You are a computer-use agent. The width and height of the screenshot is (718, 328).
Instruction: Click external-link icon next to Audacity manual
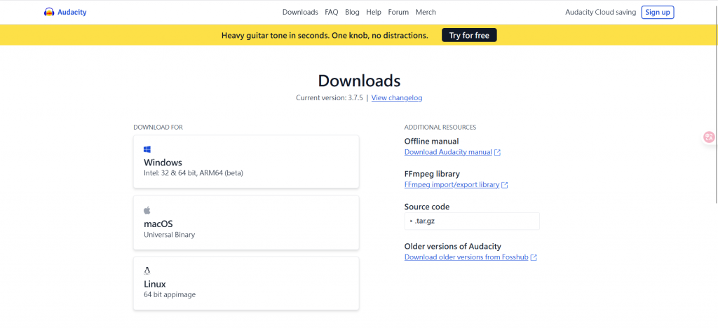(x=498, y=152)
